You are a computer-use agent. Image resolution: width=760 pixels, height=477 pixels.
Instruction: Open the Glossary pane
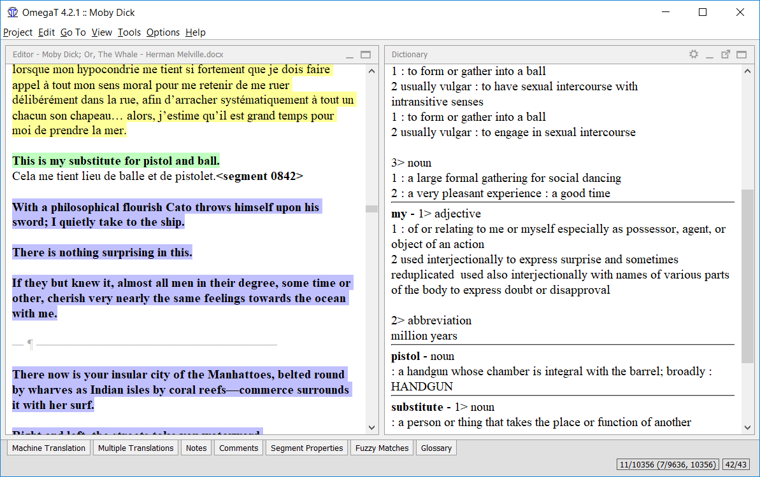pos(436,448)
